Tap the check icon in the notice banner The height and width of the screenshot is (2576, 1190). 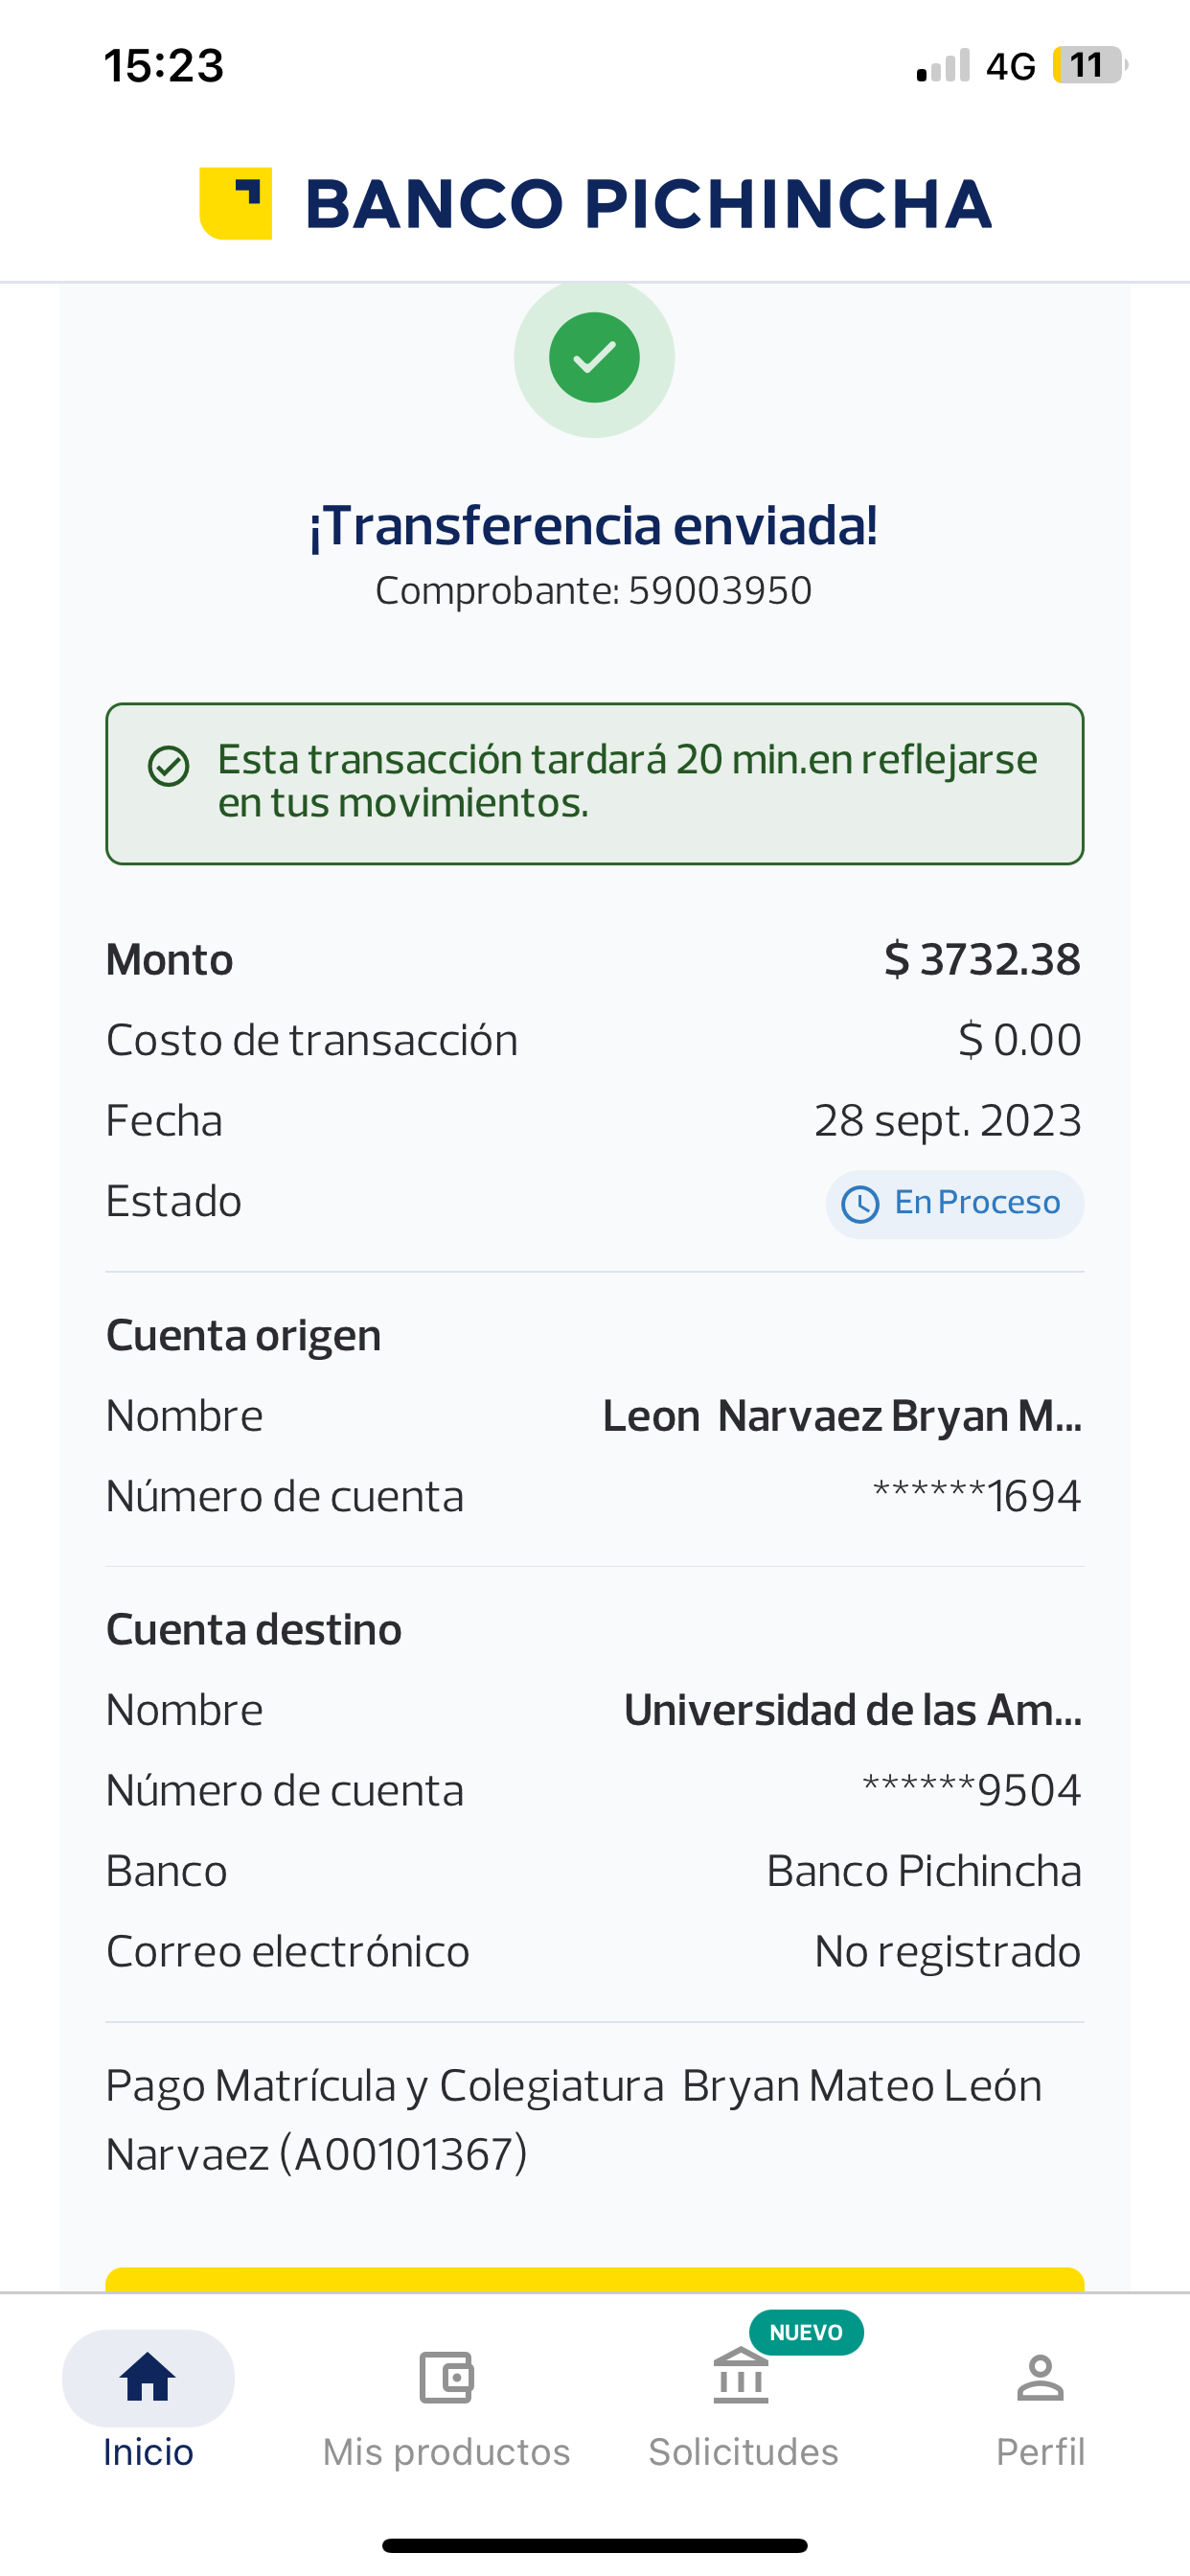[168, 766]
